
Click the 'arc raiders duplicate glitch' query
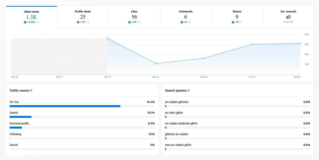point(181,123)
